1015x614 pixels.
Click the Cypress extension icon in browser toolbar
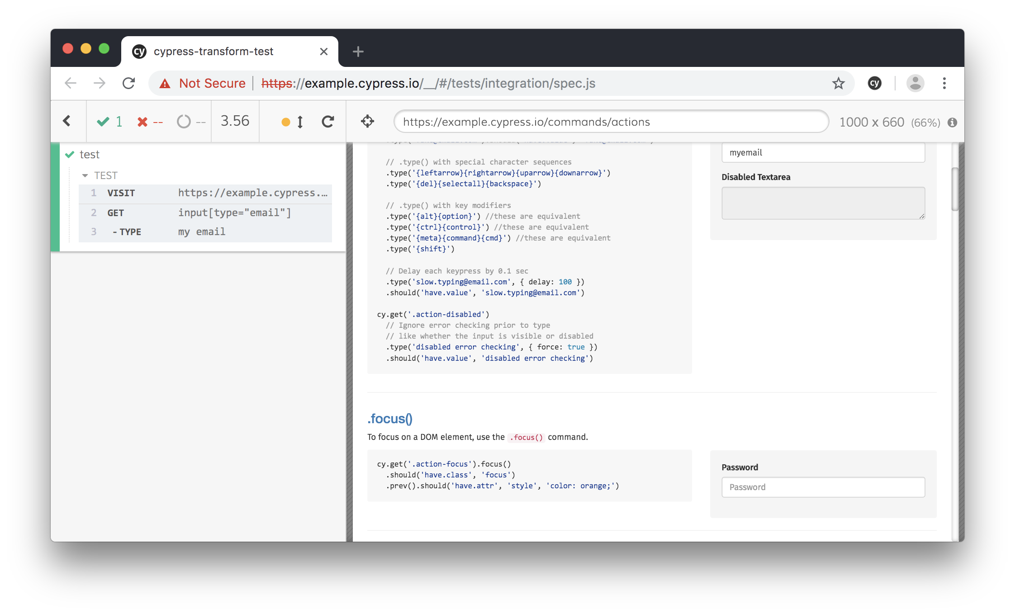pos(874,83)
